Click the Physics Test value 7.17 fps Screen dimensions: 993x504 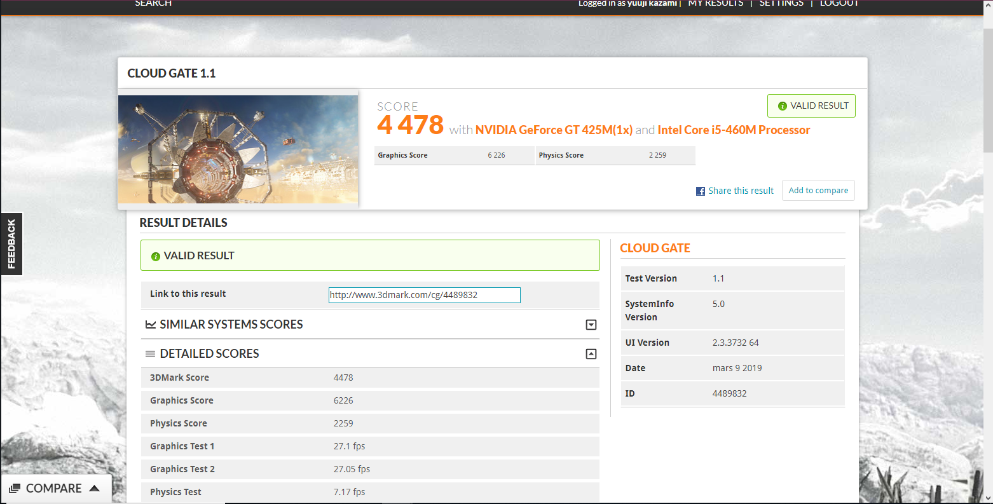pos(349,492)
